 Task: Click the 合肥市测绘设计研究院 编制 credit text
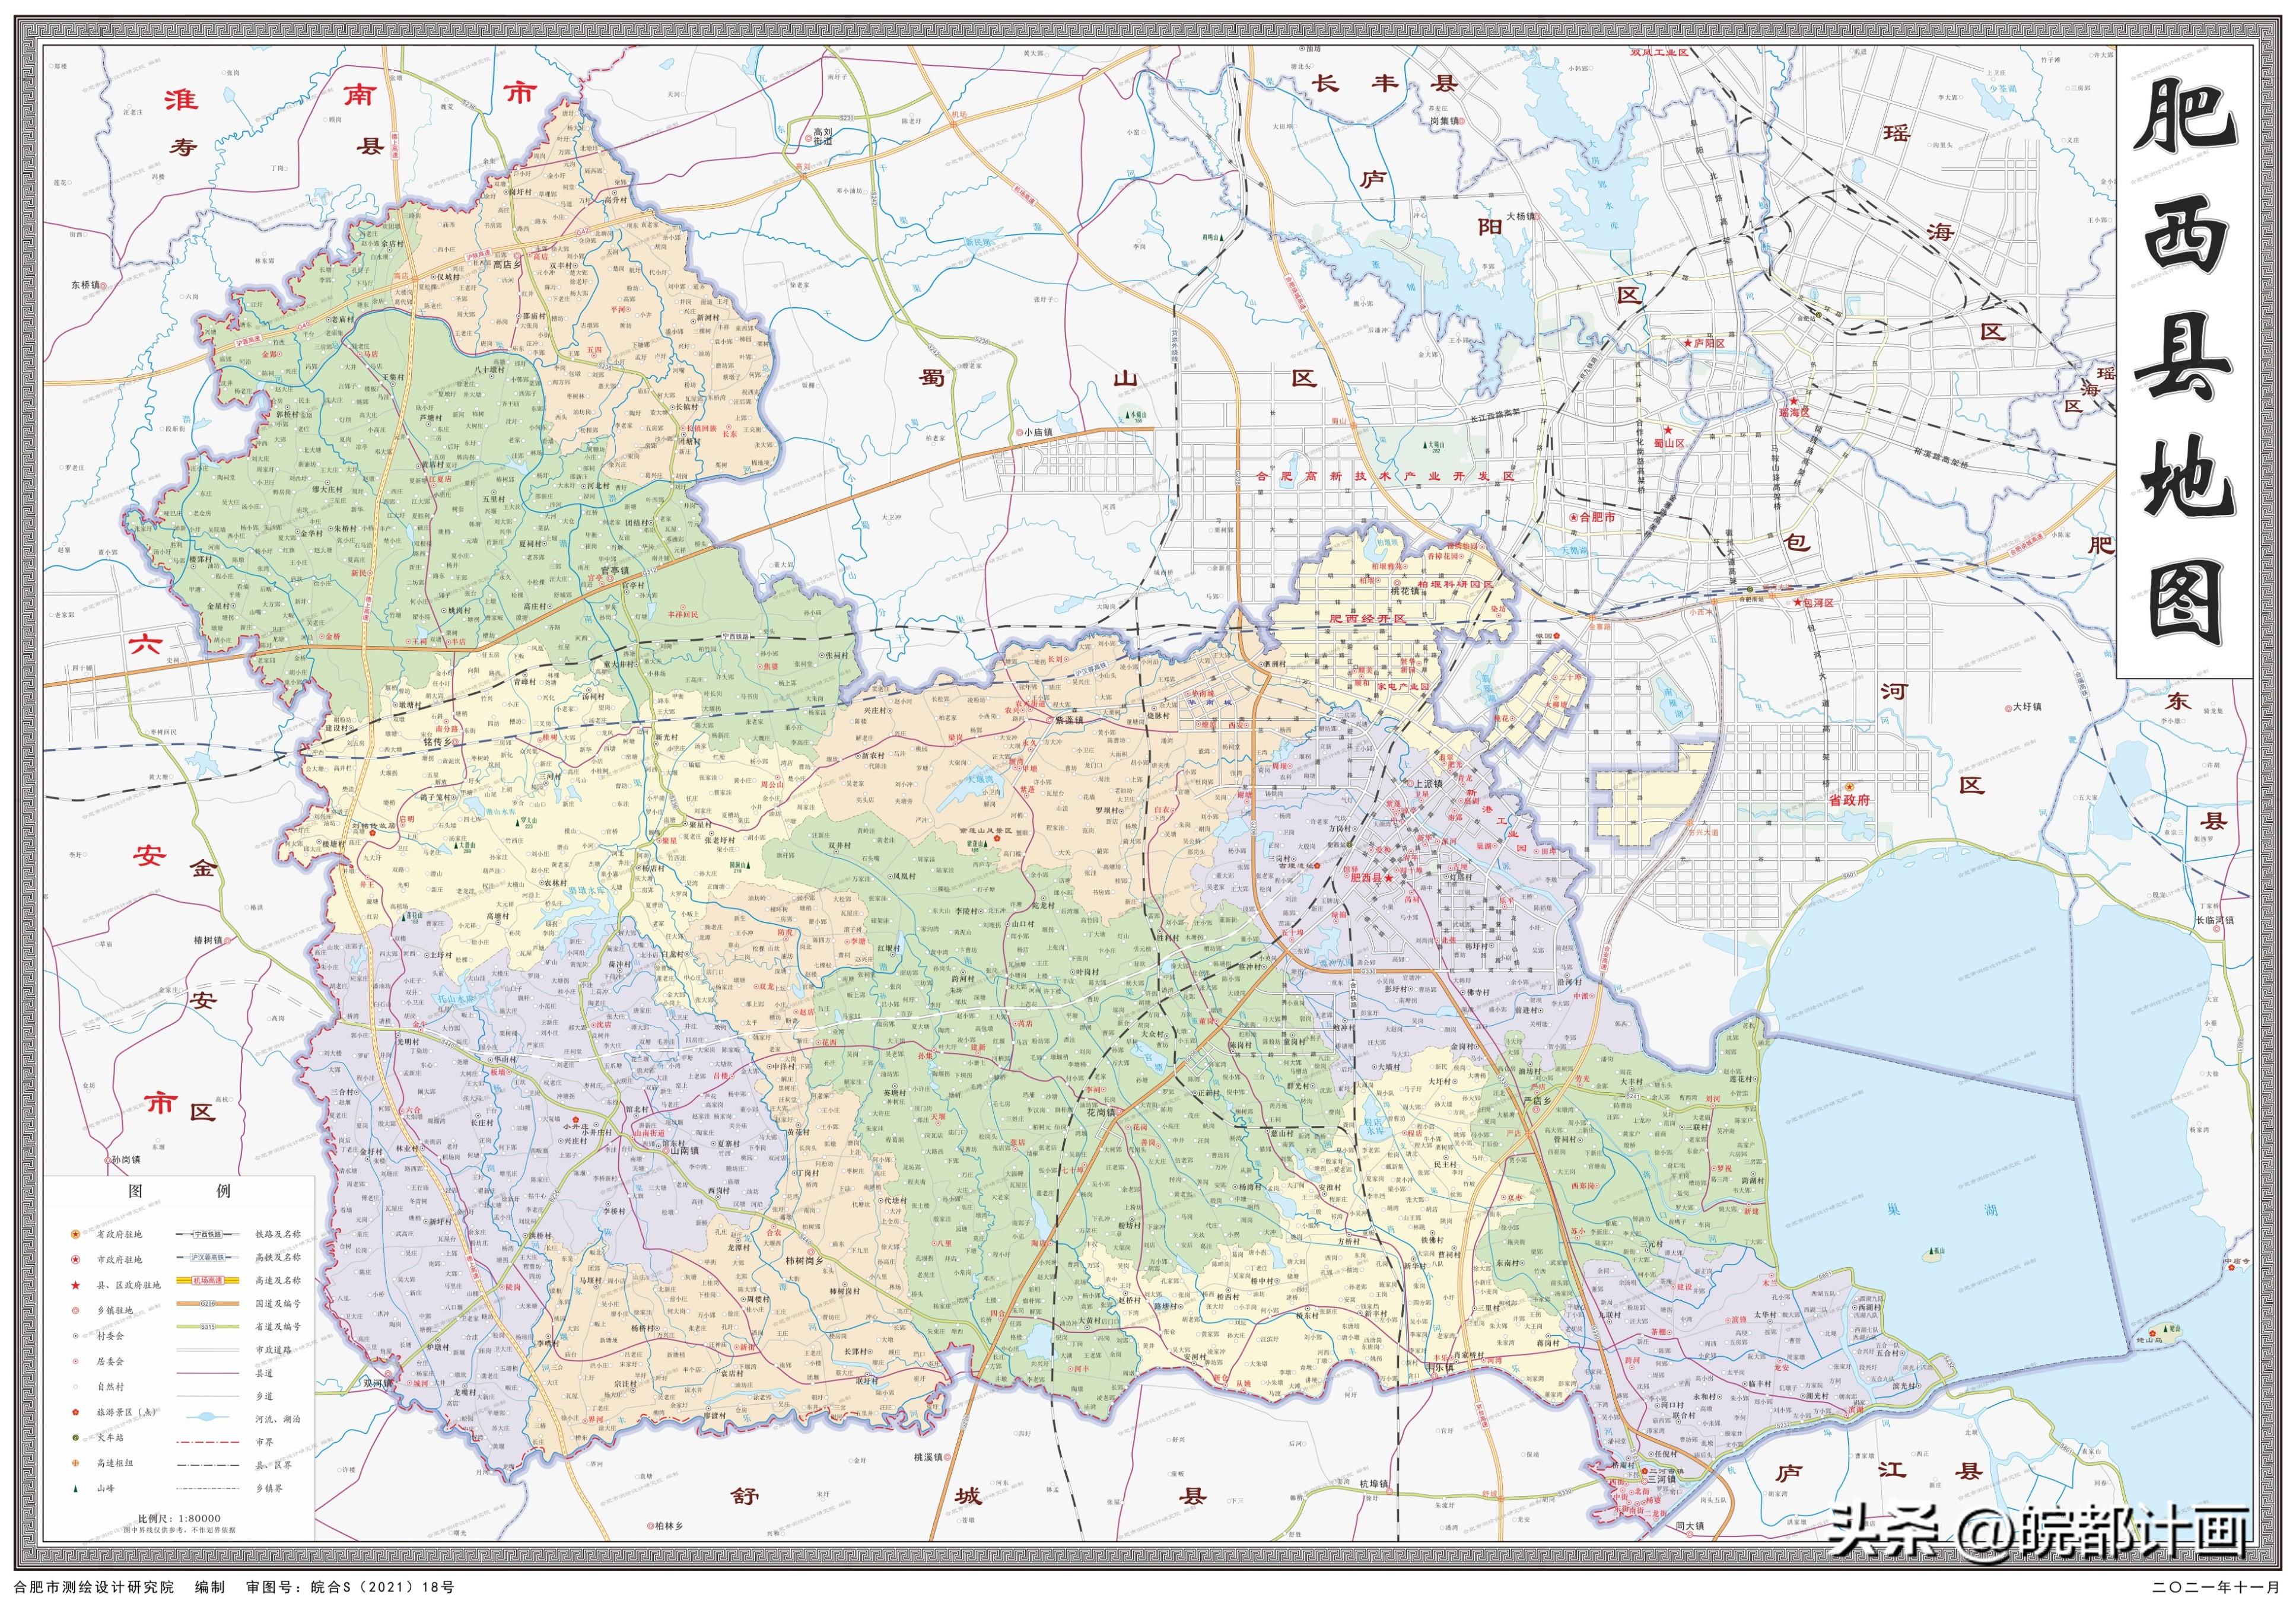(119, 1587)
